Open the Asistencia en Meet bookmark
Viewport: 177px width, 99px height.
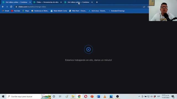[x=40, y=11]
